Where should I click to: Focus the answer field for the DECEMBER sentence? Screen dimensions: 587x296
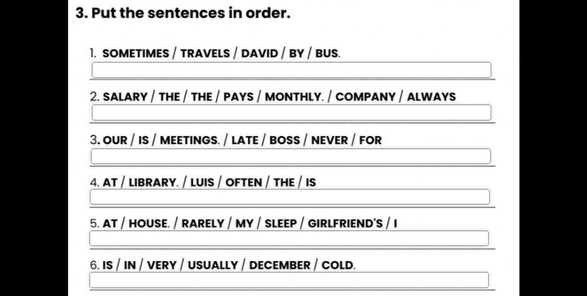pyautogui.click(x=289, y=280)
